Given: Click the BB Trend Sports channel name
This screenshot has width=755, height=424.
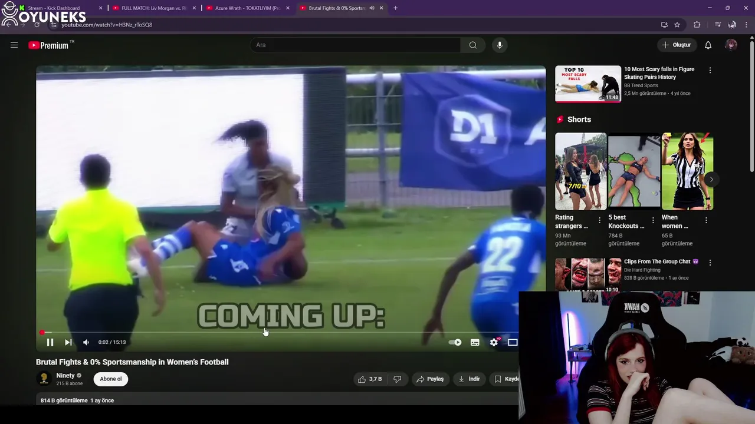Looking at the screenshot, I should [641, 85].
